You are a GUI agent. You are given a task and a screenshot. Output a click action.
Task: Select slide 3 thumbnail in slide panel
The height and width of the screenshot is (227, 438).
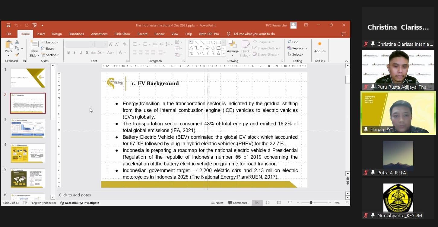[x=28, y=128]
